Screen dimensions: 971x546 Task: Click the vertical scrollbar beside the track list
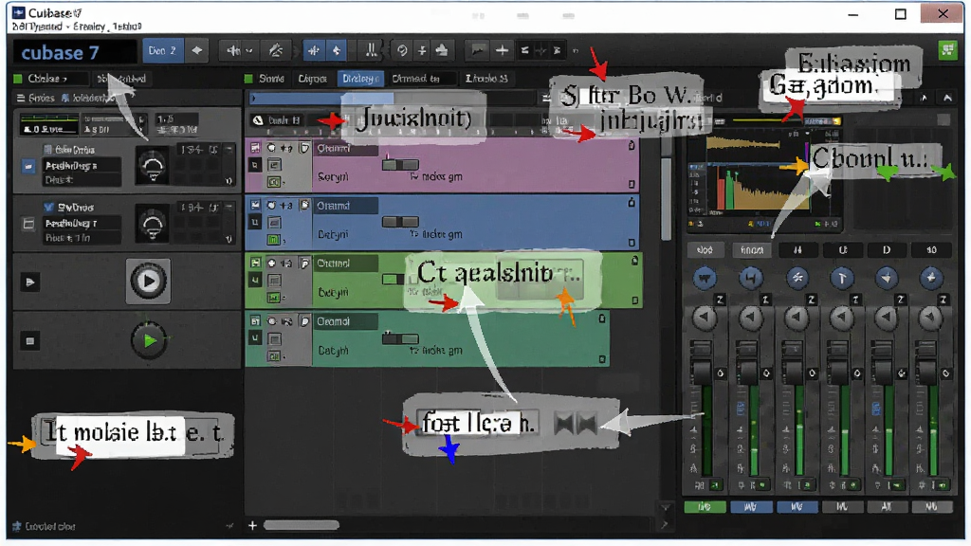[667, 198]
